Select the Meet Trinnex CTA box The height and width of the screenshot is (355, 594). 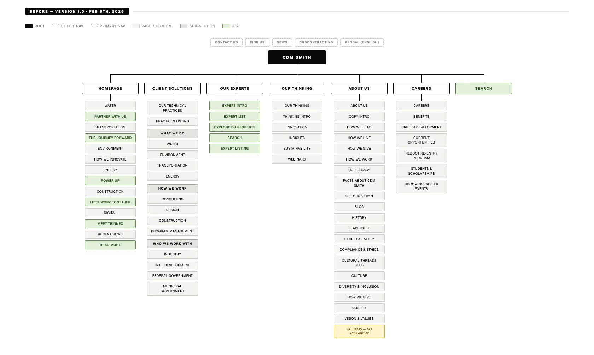[x=110, y=224]
